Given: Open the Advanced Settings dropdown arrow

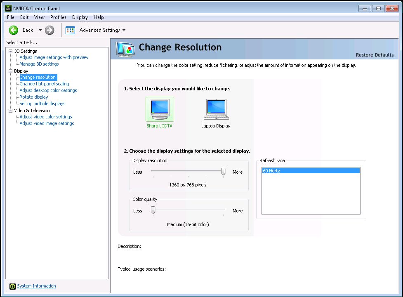Looking at the screenshot, I should pos(124,30).
